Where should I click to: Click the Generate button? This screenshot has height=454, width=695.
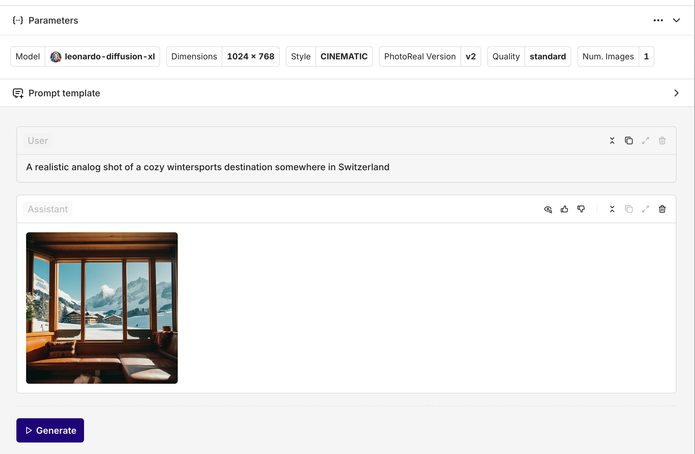tap(50, 430)
